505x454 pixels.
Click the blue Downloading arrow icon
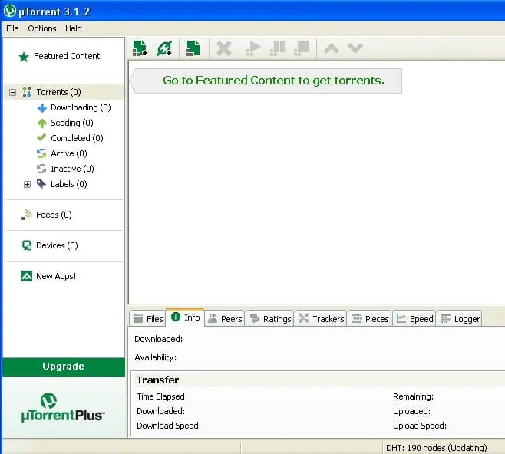point(42,108)
